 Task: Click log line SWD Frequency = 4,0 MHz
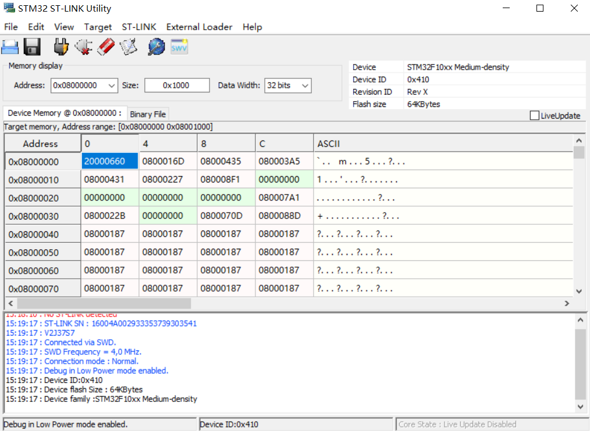74,352
